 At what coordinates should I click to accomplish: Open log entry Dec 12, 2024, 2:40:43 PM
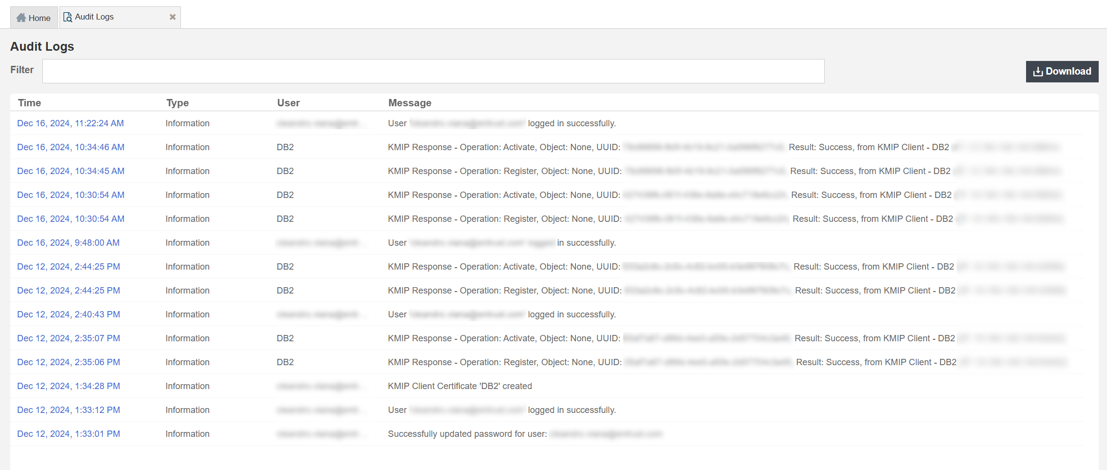click(68, 314)
